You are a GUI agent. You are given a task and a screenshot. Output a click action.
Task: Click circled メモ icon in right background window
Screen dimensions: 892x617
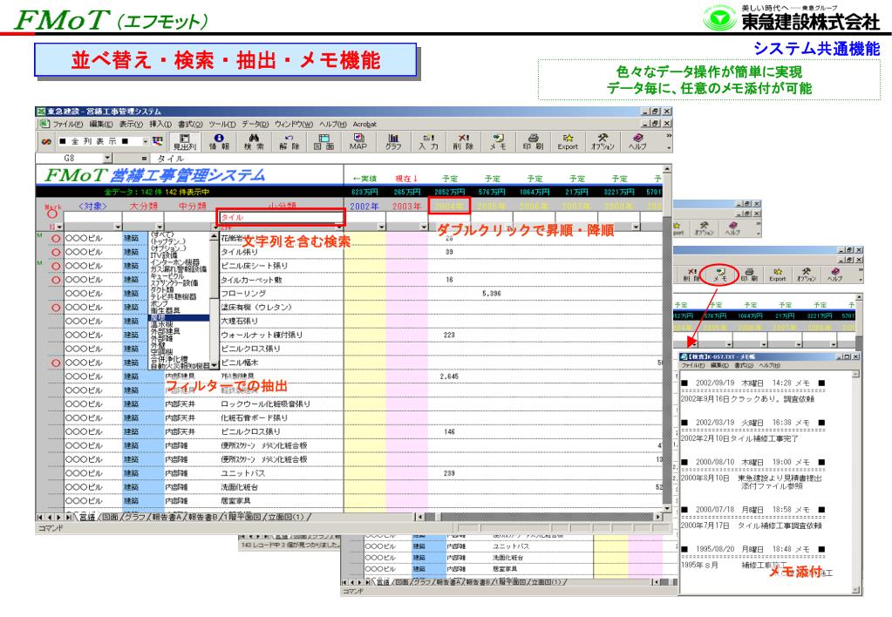click(x=720, y=275)
